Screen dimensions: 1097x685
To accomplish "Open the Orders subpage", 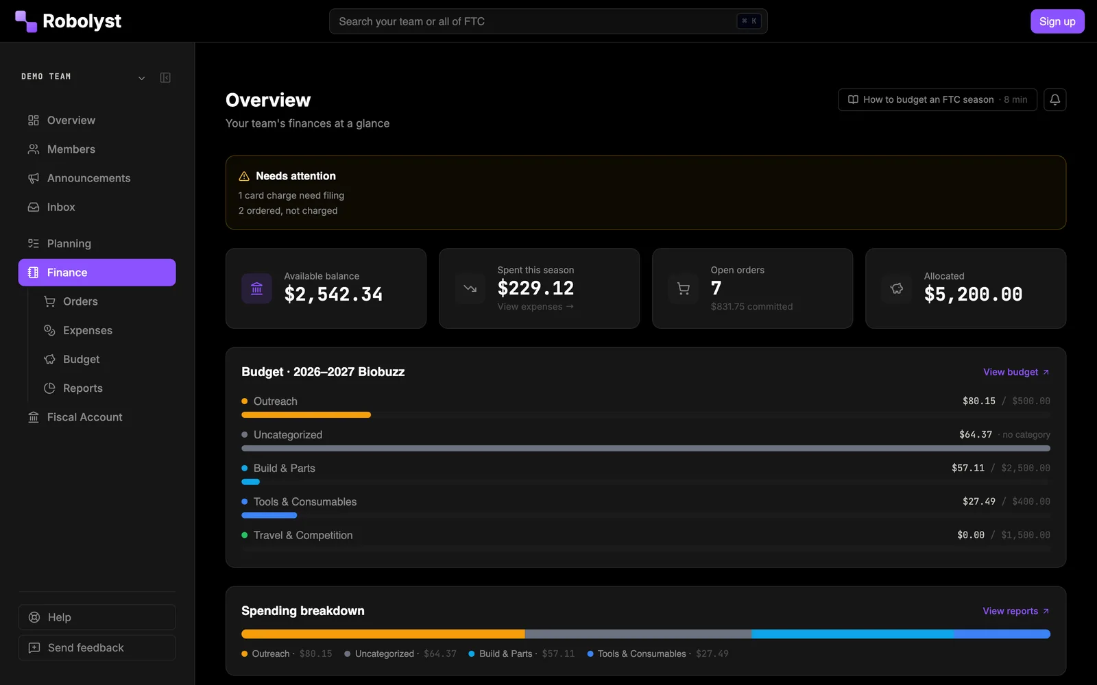I will 105,301.
